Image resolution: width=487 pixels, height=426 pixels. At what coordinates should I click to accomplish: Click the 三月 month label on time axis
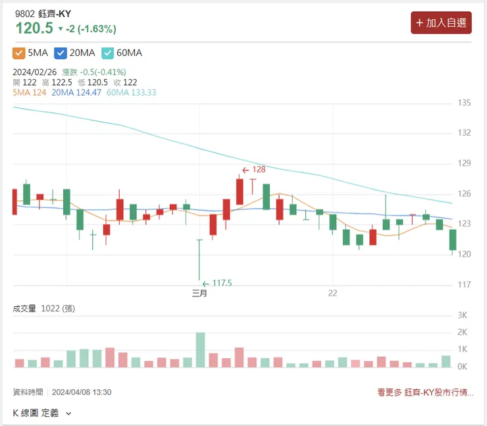pyautogui.click(x=199, y=293)
